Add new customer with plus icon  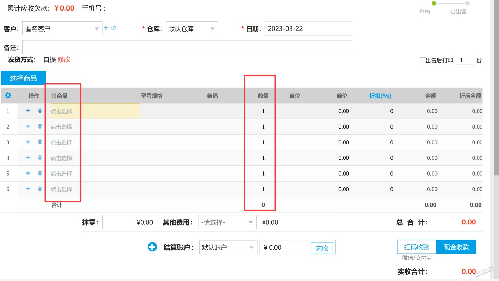click(106, 28)
